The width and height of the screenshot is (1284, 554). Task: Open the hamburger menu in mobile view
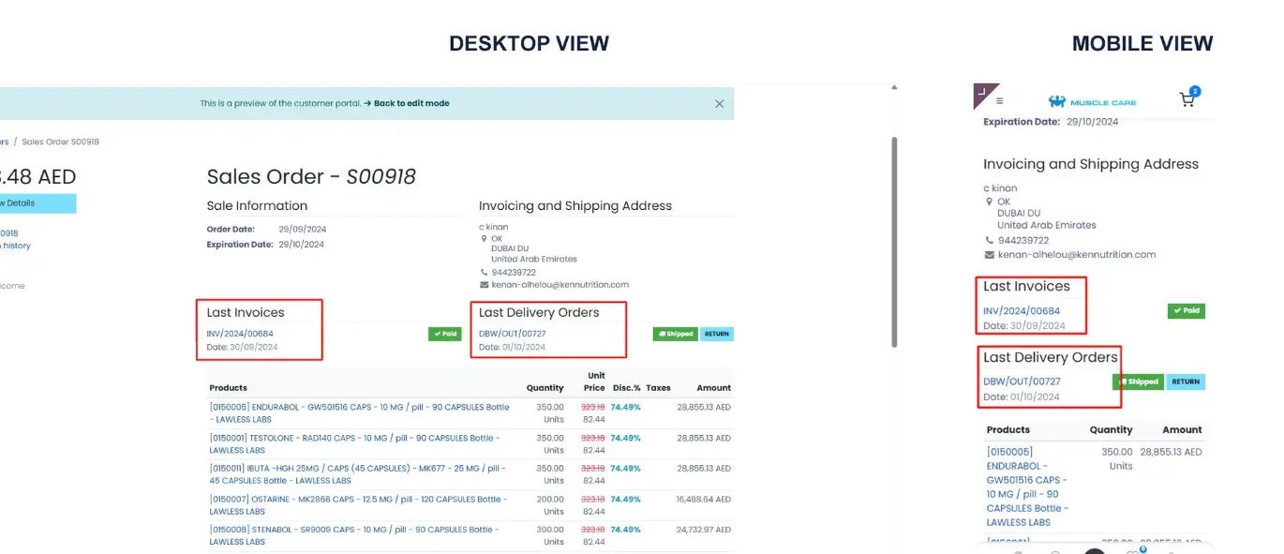coord(1000,101)
